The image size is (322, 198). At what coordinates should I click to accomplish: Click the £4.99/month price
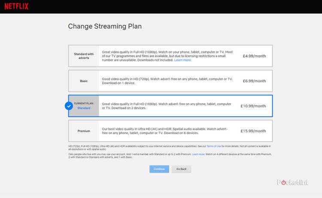(254, 56)
